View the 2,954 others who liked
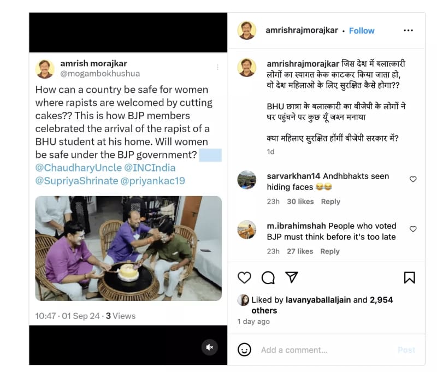Image resolution: width=437 pixels, height=372 pixels. click(381, 300)
